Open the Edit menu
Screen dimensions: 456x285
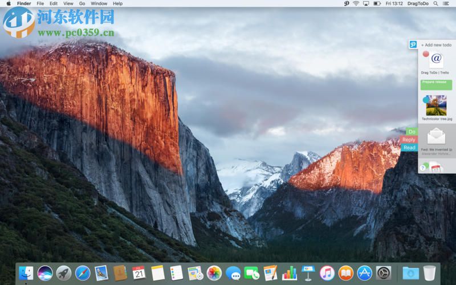tap(54, 3)
